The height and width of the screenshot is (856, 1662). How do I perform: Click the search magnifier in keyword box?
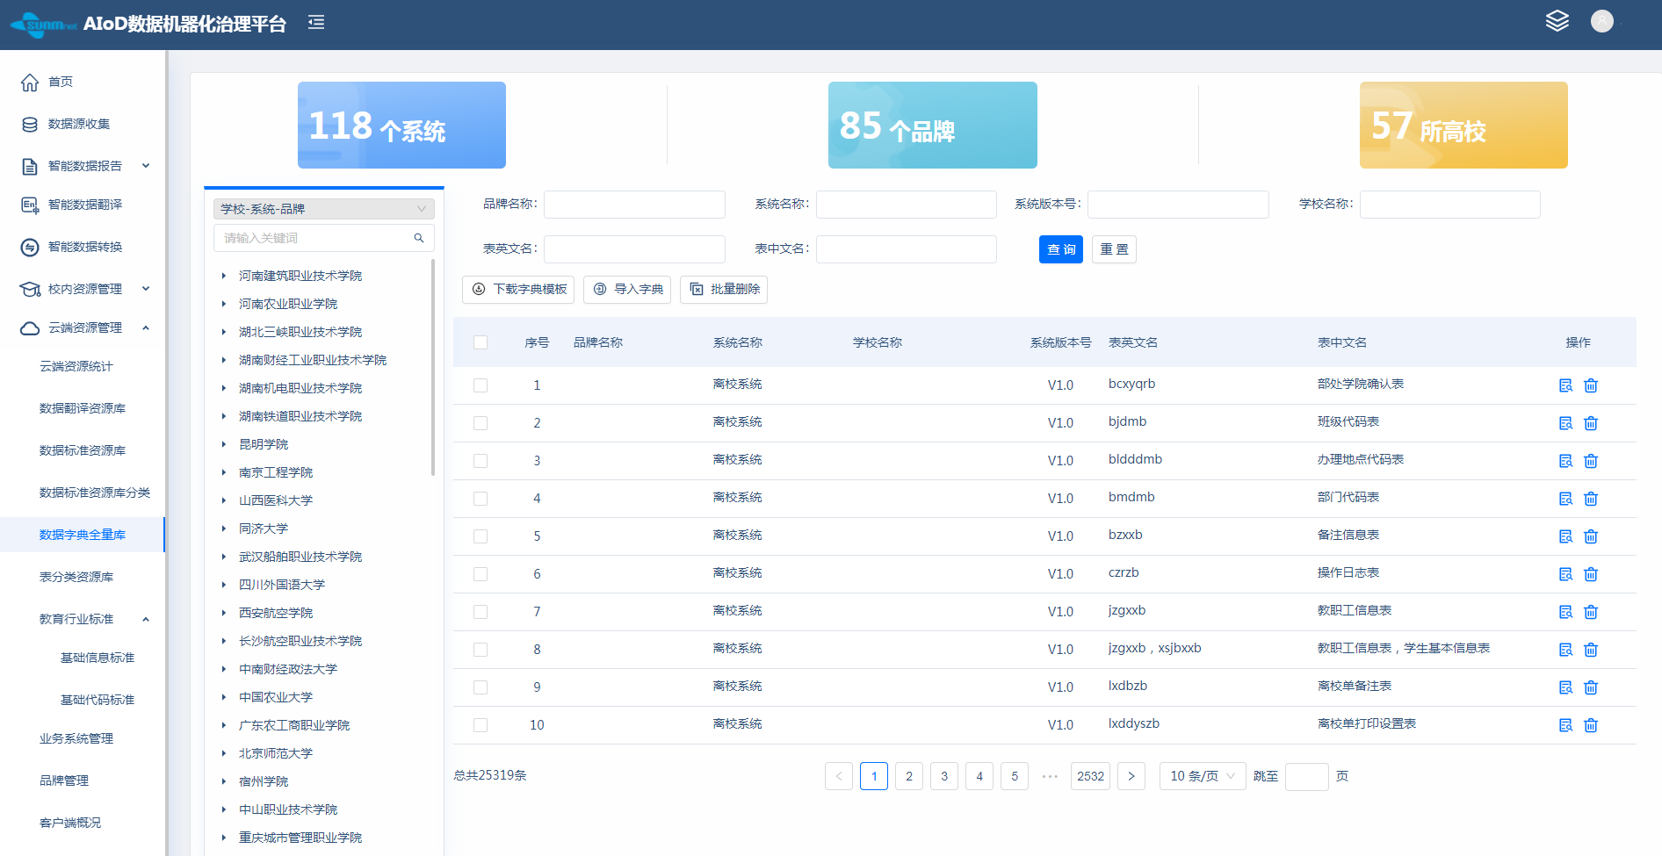(x=419, y=238)
